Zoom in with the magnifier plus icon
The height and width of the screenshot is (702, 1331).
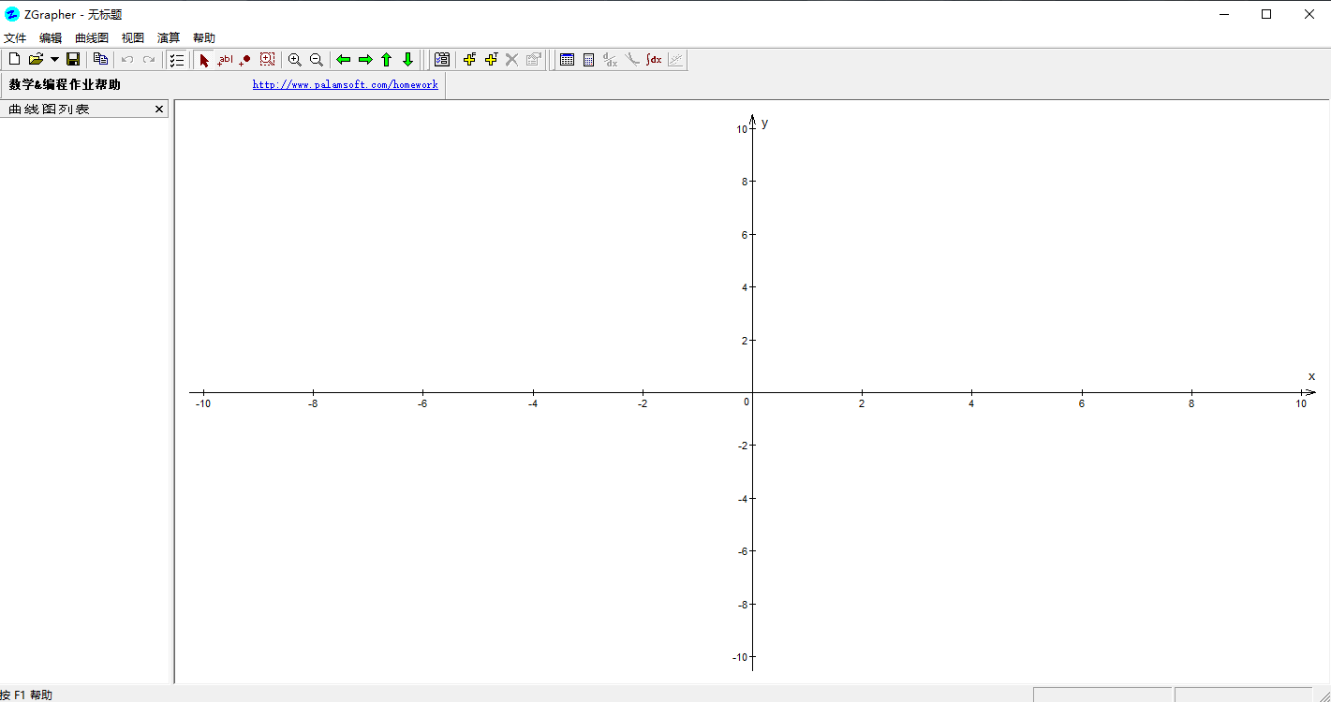click(x=295, y=60)
